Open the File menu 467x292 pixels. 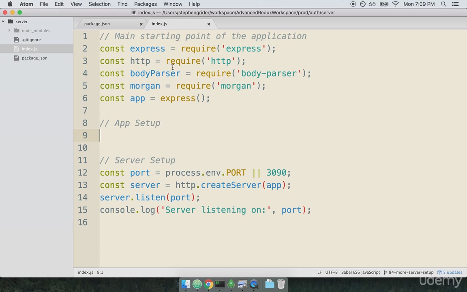pyautogui.click(x=44, y=4)
